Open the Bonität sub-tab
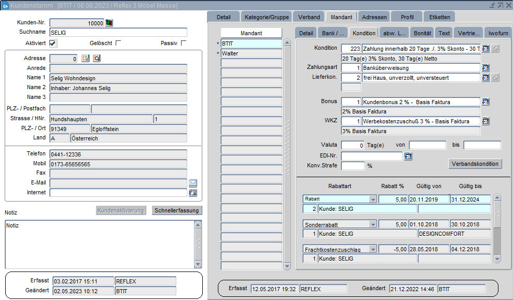The width and height of the screenshot is (513, 300). point(422,33)
